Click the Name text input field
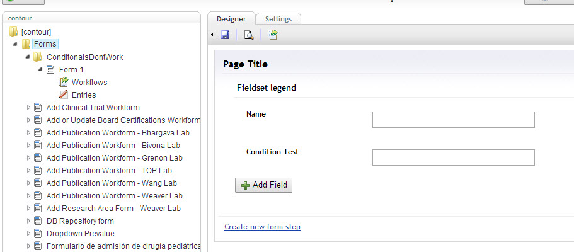 453,120
